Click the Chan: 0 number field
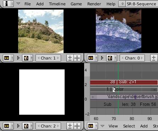This screenshot has width=158, height=131. [x=132, y=58]
